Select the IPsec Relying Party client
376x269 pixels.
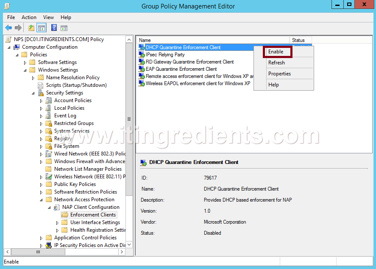tap(165, 55)
